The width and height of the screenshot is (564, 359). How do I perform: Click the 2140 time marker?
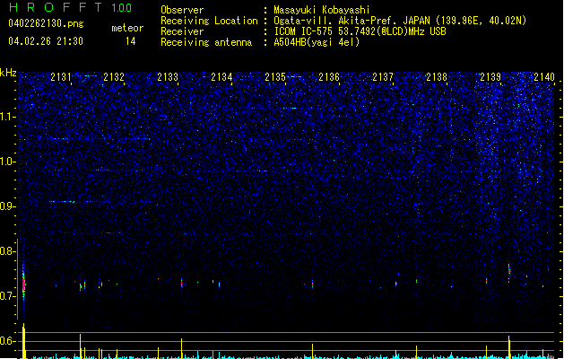[544, 77]
